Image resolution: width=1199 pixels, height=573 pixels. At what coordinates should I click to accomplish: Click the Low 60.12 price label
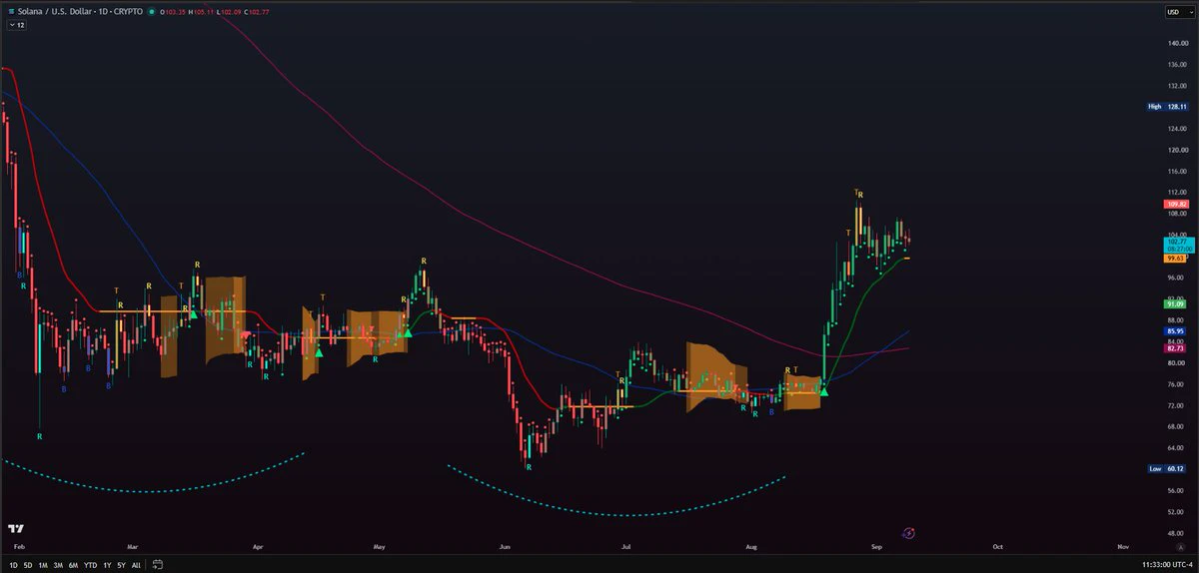(1168, 468)
